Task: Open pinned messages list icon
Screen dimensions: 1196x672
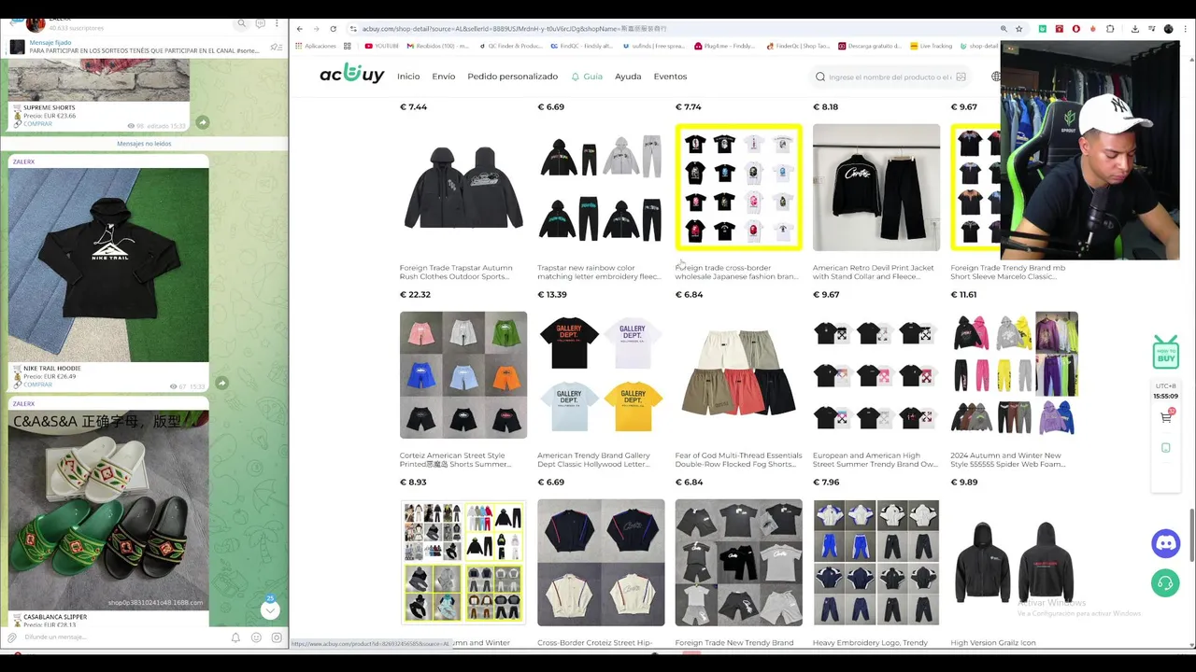Action: click(x=276, y=47)
